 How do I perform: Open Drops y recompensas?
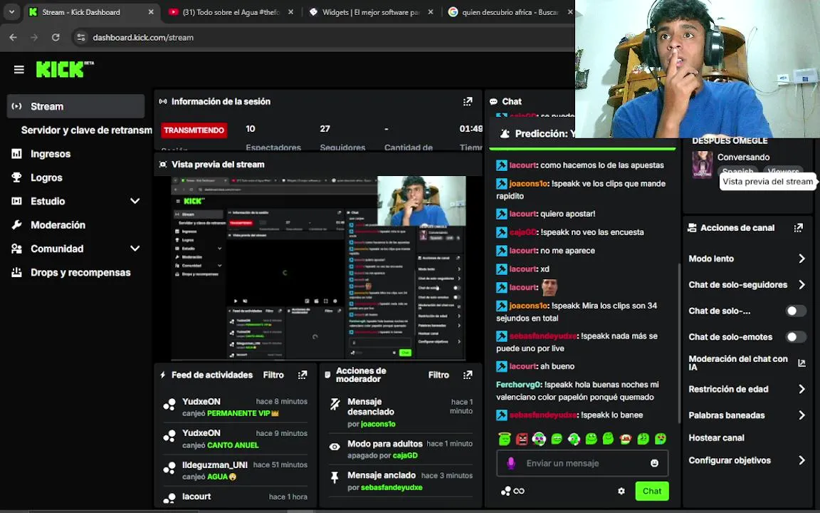point(80,273)
